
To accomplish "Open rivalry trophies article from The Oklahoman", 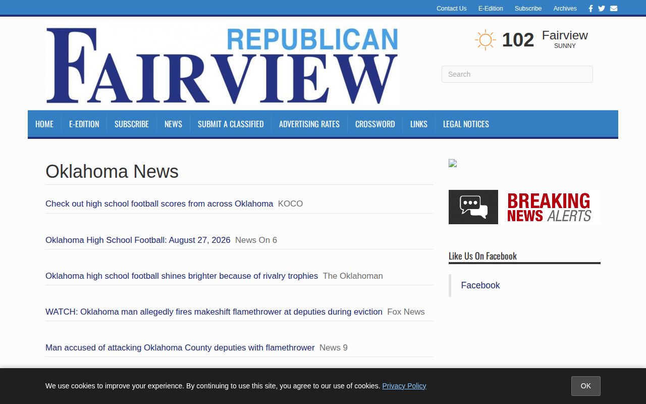I will pyautogui.click(x=182, y=276).
